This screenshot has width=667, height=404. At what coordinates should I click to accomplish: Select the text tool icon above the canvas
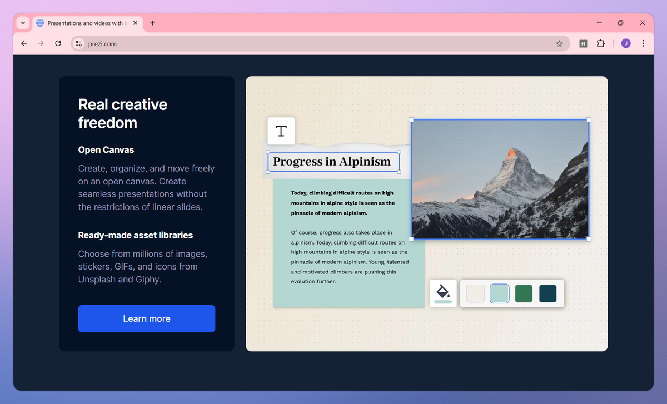click(281, 131)
